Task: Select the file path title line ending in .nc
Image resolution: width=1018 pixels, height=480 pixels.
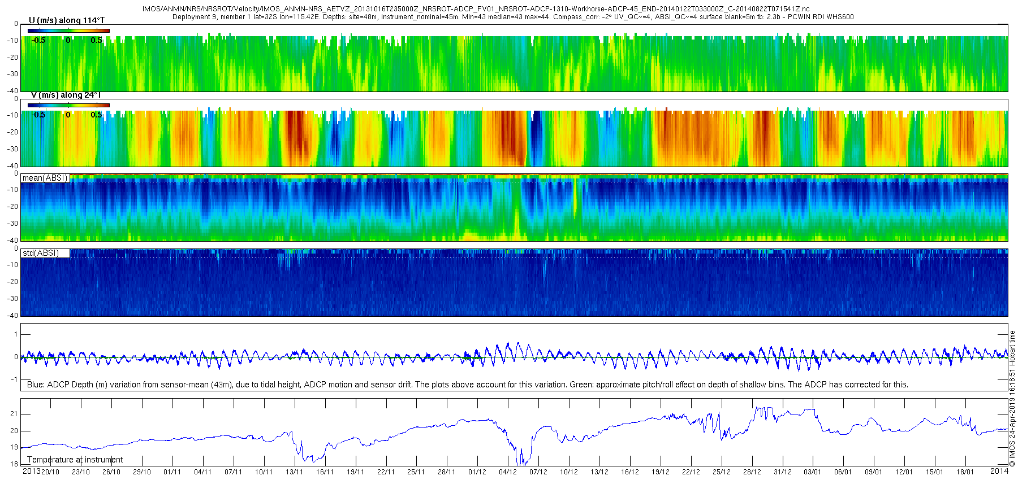Action: (x=476, y=9)
